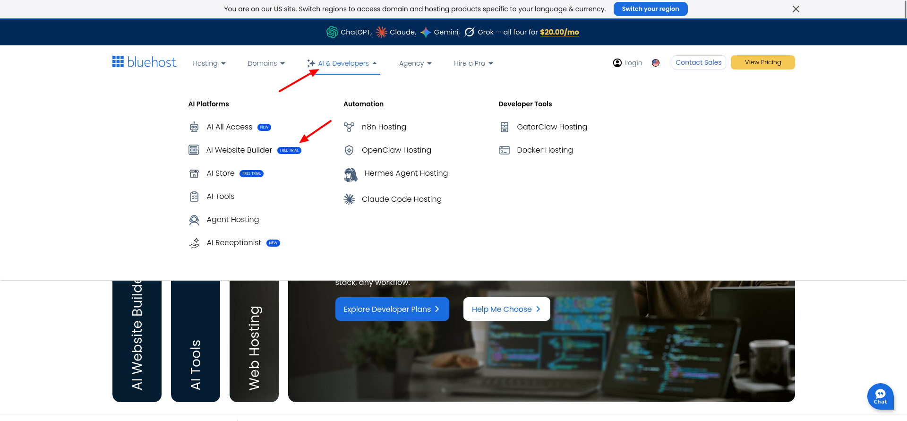This screenshot has width=907, height=421.
Task: Select the AI Tools vertical card
Action: tap(196, 341)
